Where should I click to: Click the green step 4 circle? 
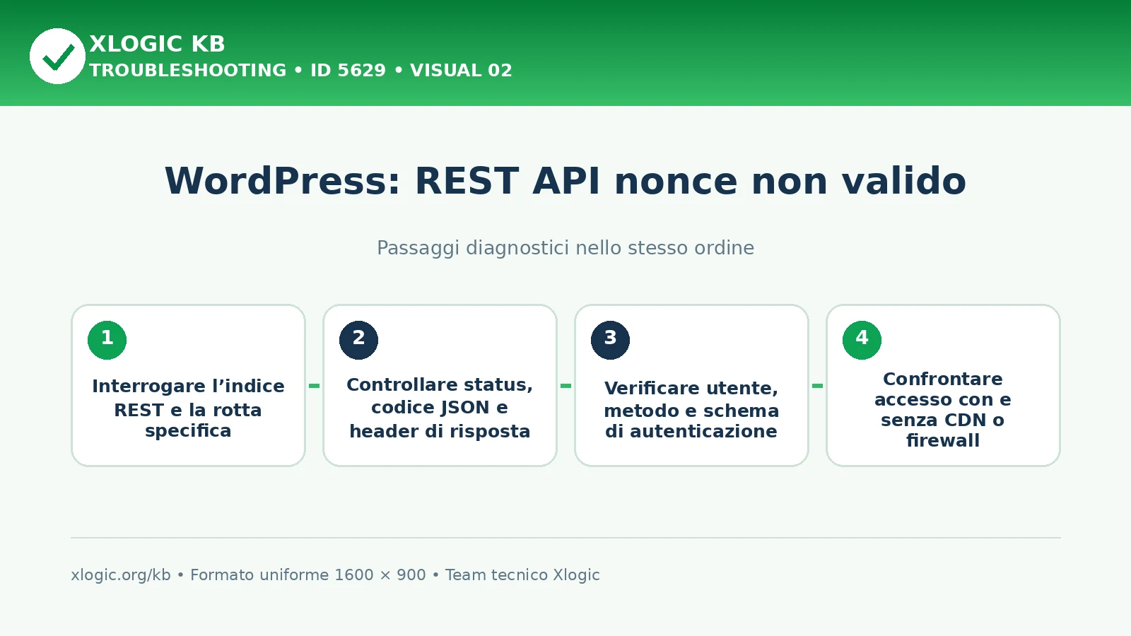pos(862,340)
